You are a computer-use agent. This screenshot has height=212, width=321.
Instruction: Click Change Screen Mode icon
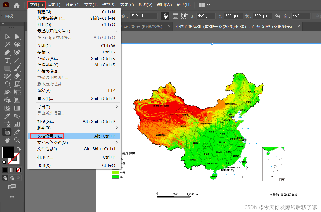[x=12, y=186]
